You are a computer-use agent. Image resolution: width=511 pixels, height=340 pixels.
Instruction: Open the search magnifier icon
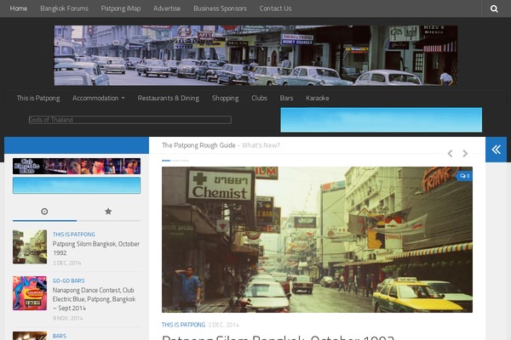(x=494, y=8)
